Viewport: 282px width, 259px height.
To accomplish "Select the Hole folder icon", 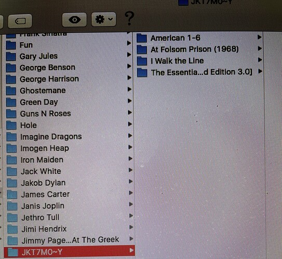I will point(11,125).
